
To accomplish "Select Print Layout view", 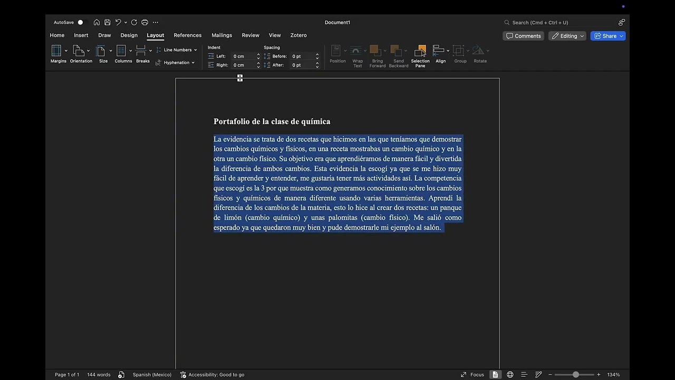I will (x=495, y=375).
